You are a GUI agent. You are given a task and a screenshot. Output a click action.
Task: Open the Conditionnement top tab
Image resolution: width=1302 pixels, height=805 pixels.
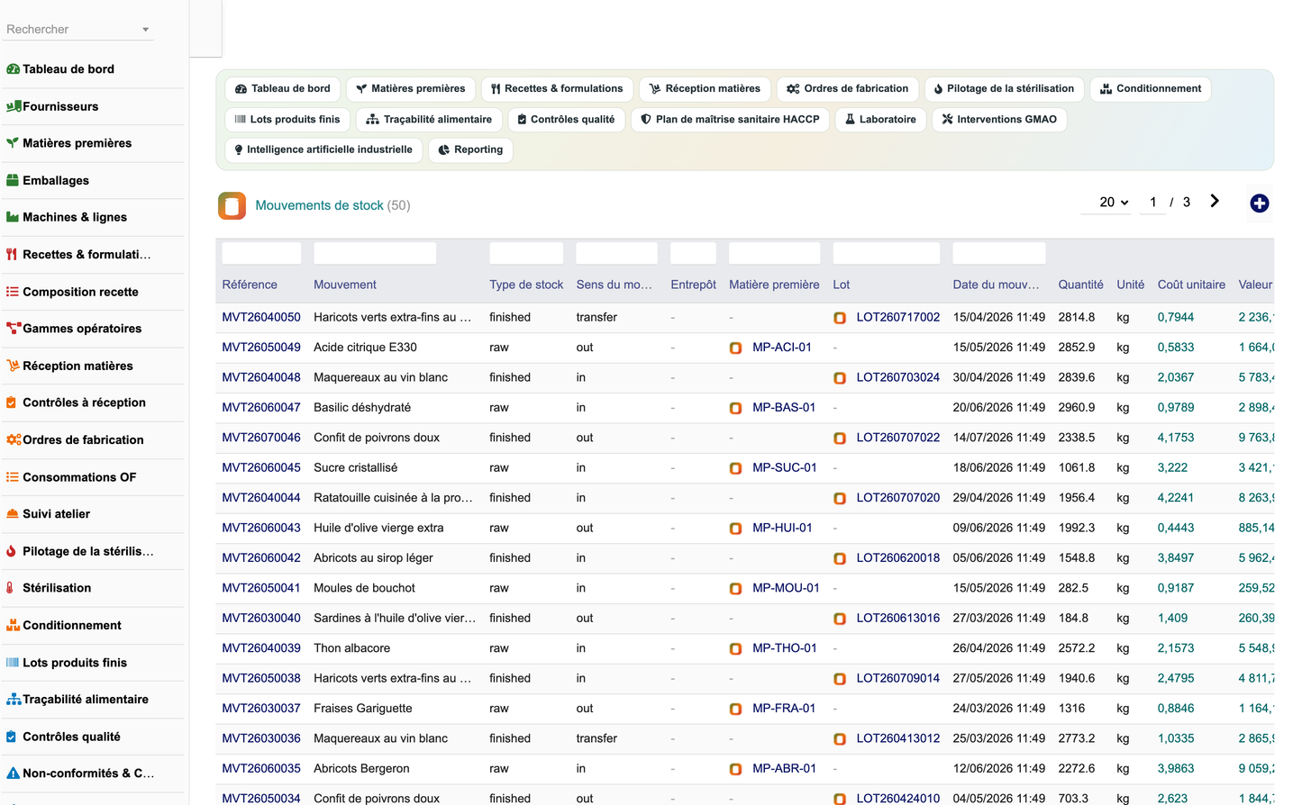click(1151, 89)
